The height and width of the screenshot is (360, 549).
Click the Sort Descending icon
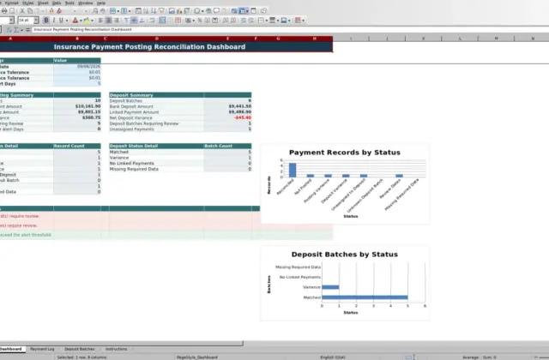(x=154, y=11)
